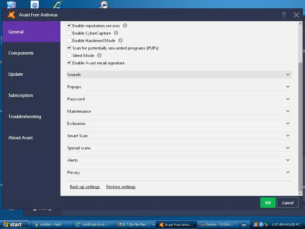This screenshot has width=305, height=229.
Task: Open the qBittorrent desktop icon
Action: pyautogui.click(x=35, y=4)
